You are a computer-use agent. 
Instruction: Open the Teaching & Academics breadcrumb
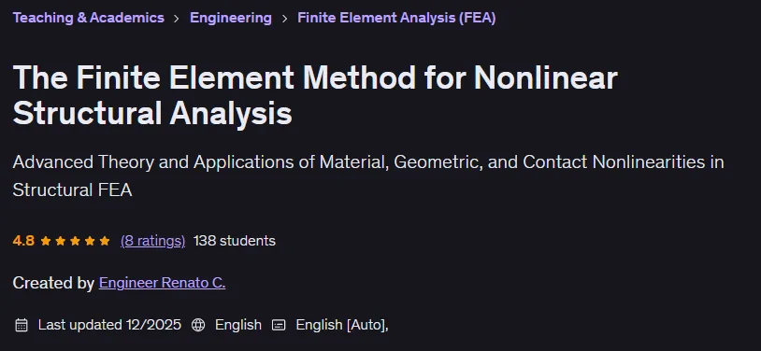click(88, 18)
